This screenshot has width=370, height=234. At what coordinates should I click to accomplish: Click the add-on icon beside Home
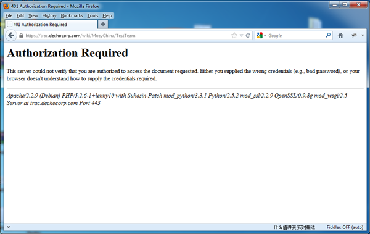(x=354, y=35)
